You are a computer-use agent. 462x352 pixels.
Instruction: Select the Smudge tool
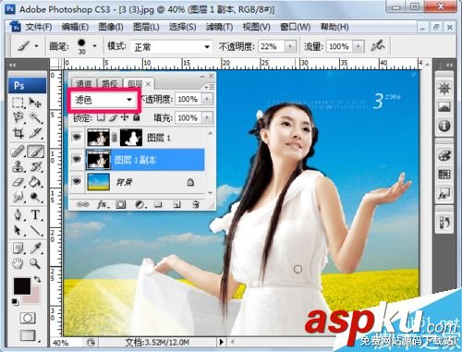point(18,197)
